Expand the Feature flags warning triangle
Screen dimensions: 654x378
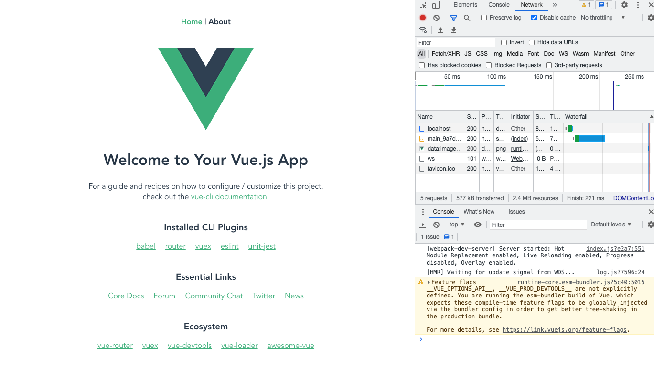point(429,282)
